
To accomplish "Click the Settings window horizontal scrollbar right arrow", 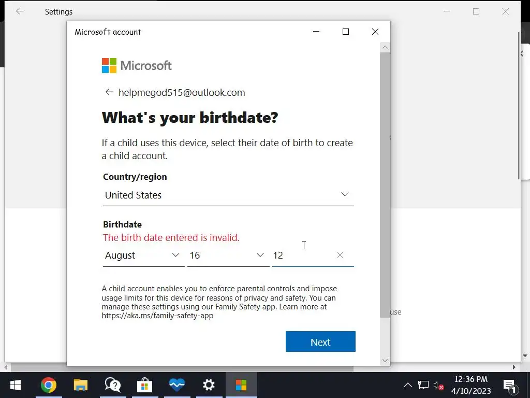I will tap(514, 367).
